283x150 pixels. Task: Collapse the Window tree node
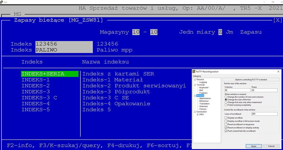point(195,96)
